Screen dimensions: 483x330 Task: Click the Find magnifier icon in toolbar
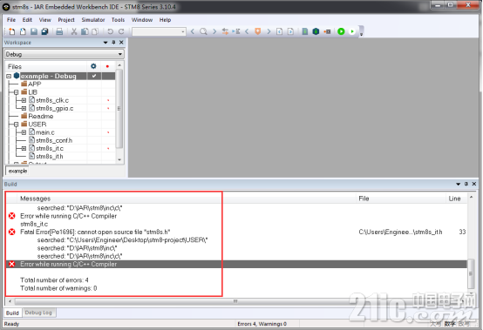[x=203, y=31]
